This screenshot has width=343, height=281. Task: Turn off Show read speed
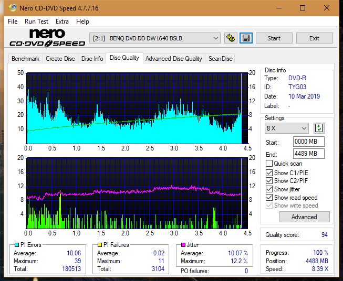click(x=269, y=197)
